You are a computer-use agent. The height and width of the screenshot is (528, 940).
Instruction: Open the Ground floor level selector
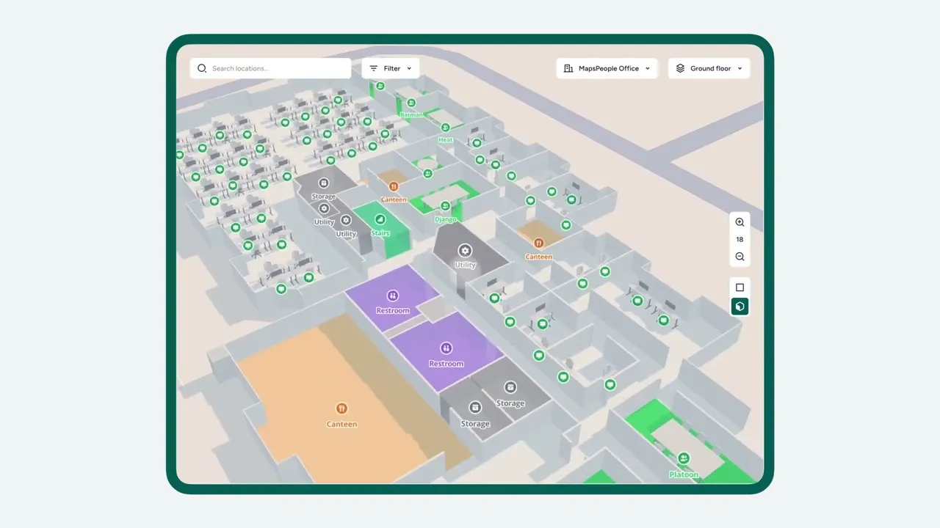[709, 68]
